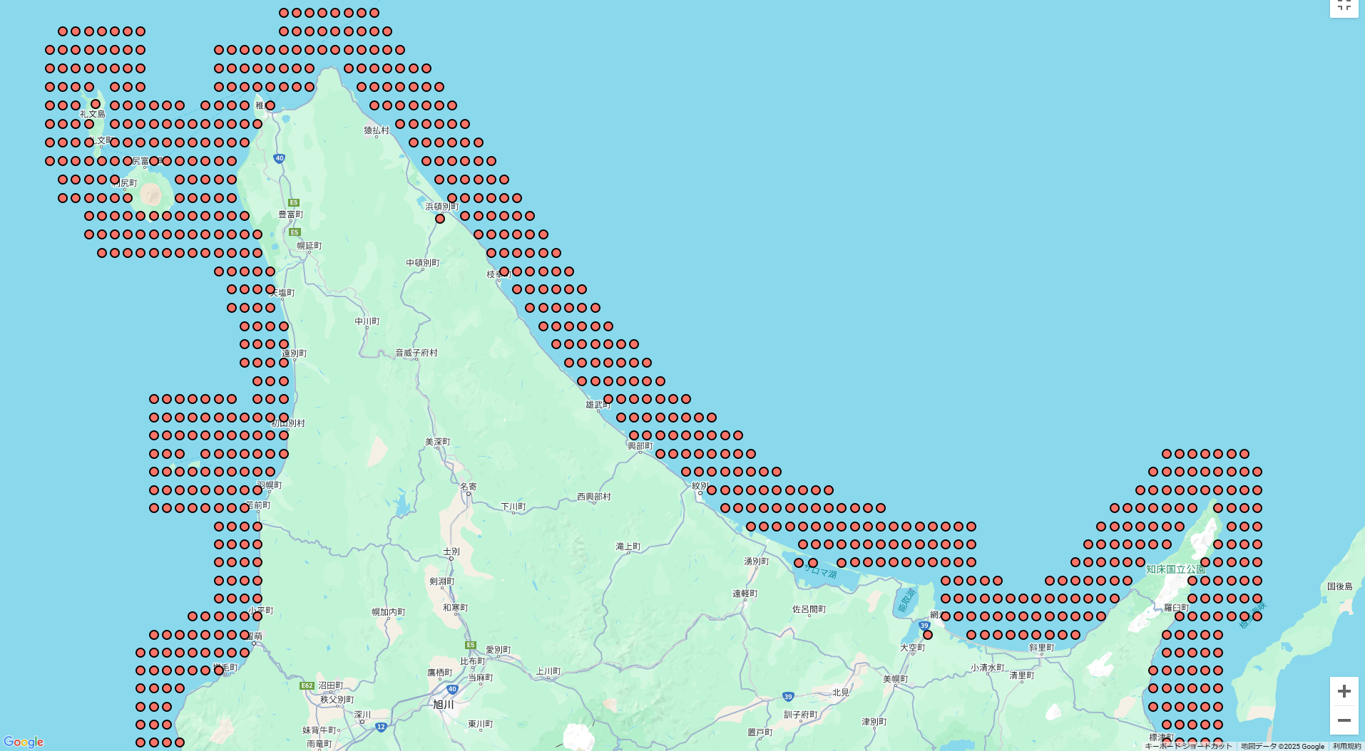Click the 旭川 city label
1365x751 pixels.
[444, 704]
